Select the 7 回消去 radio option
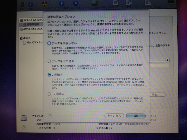This screenshot has width=187, height=140. (49, 75)
